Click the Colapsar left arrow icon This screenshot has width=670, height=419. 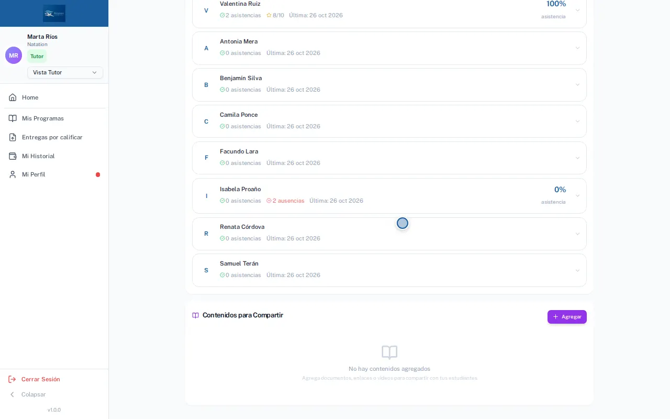coord(12,394)
